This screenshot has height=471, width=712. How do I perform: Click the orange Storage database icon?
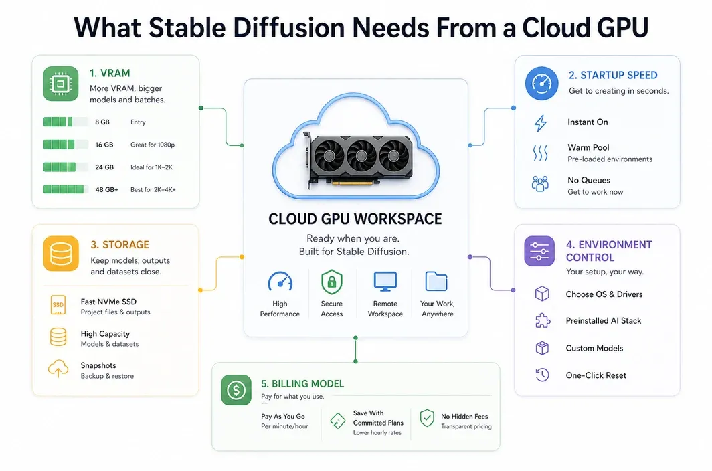pyautogui.click(x=61, y=254)
